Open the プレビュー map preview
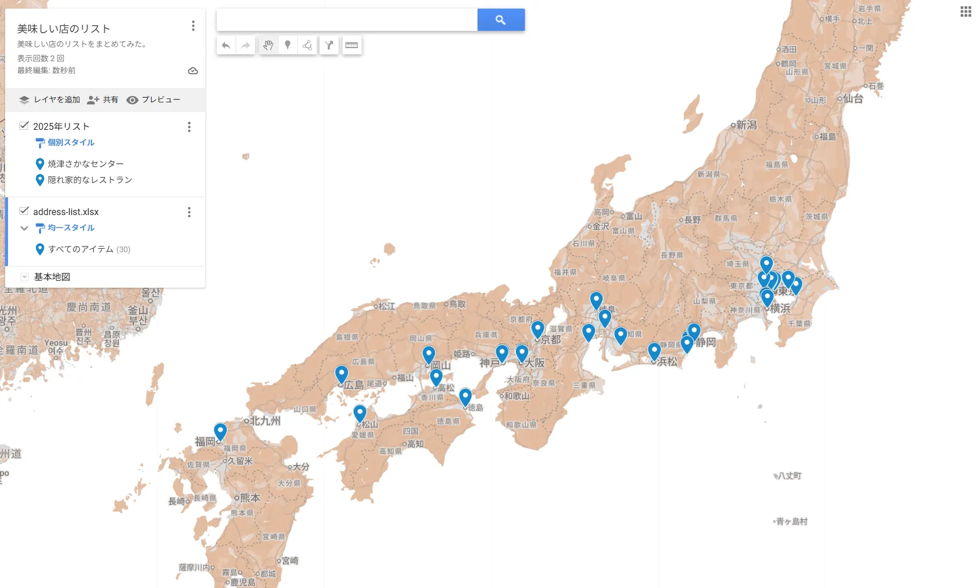The image size is (979, 588). 153,100
